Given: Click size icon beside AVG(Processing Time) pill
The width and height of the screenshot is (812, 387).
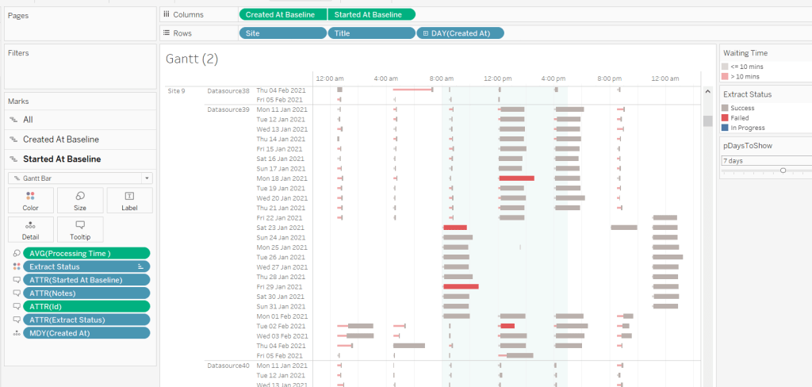Looking at the screenshot, I should click(17, 253).
